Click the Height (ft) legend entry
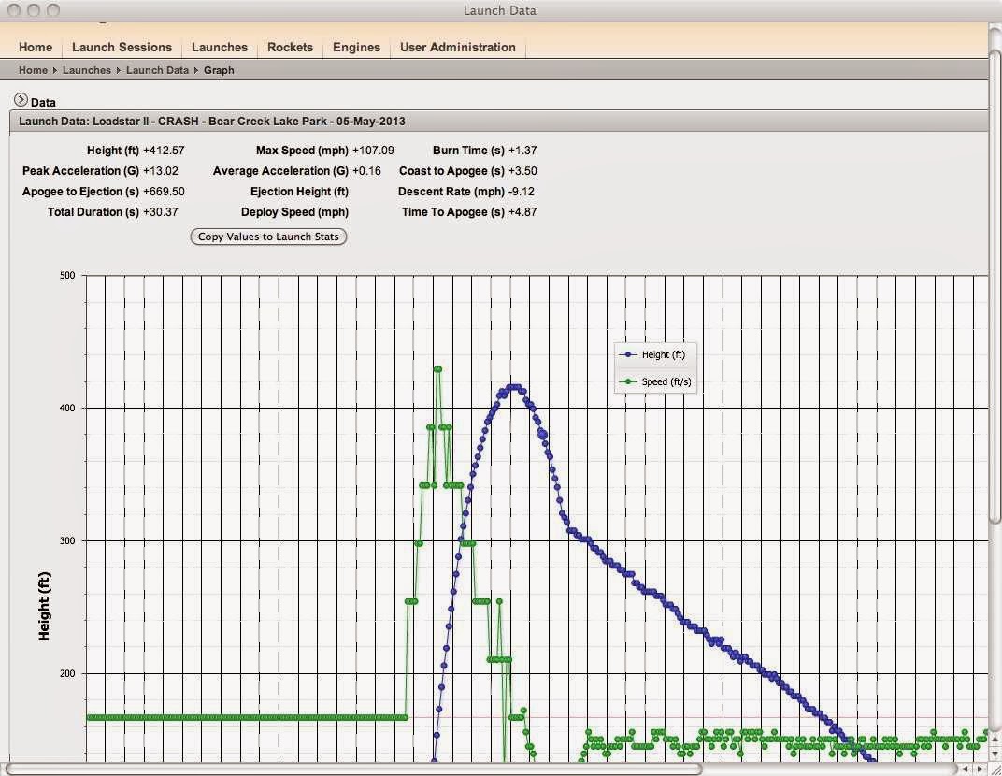Screen dimensions: 1002x776 (654, 354)
